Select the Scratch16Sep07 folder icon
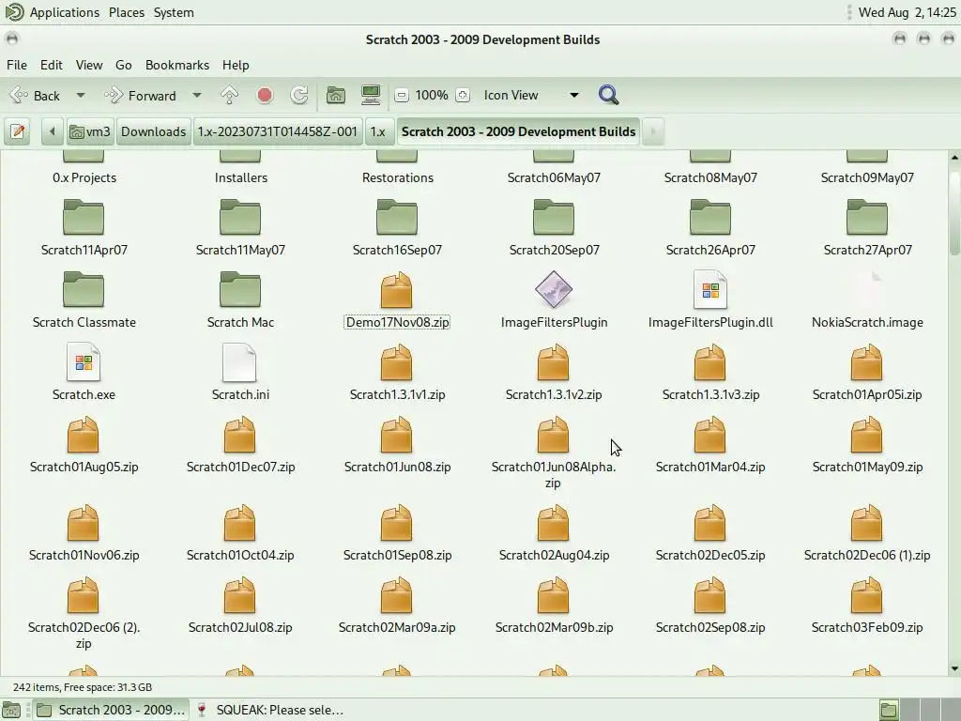 (x=397, y=217)
